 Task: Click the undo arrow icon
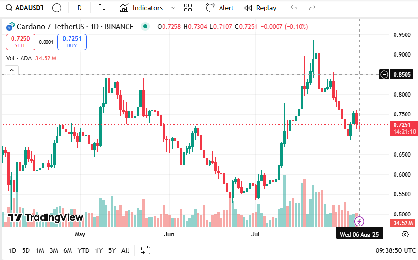pos(294,8)
